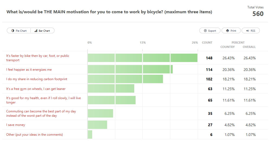
Task: Switch to Bar Chart view
Action: (x=43, y=31)
